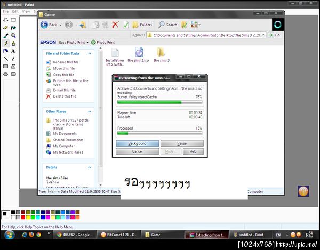
Task: Click the Go button beside address bar
Action: click(274, 35)
